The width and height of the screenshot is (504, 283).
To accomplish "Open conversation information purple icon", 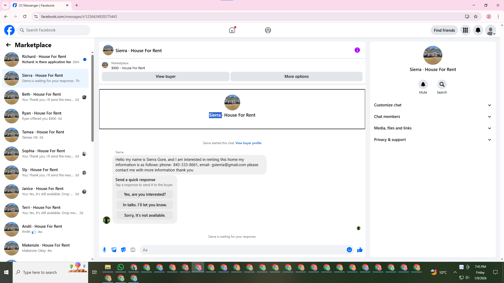I will [357, 50].
